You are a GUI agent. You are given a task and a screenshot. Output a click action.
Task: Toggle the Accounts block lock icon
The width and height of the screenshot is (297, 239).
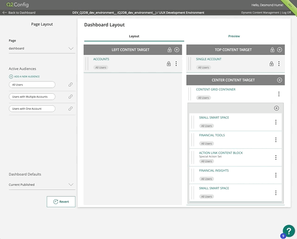coord(168,64)
